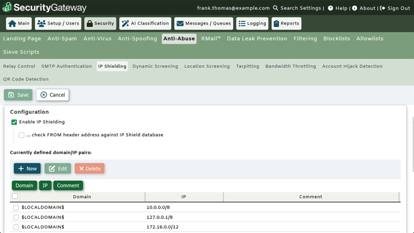This screenshot has height=233, width=414.
Task: Click the frank.thomas@example.com account text
Action: [x=233, y=8]
